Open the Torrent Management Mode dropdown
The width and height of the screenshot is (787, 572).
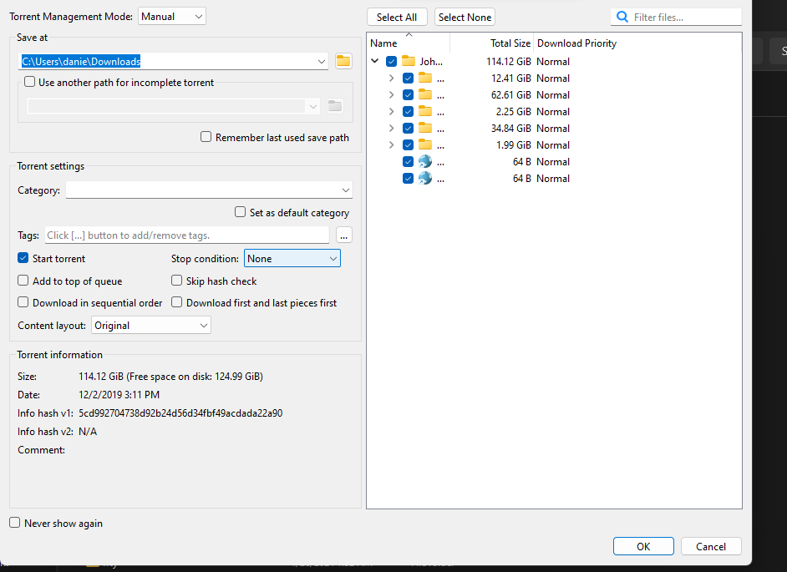pos(171,17)
